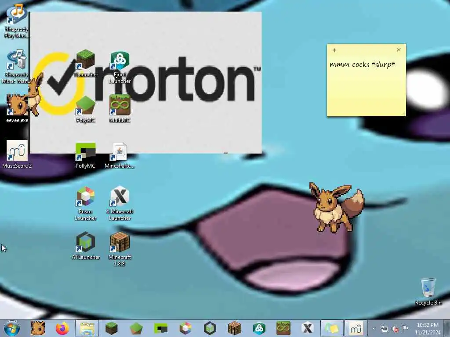
Task: Click the Prism Launcher taskbar icon
Action: (x=185, y=328)
